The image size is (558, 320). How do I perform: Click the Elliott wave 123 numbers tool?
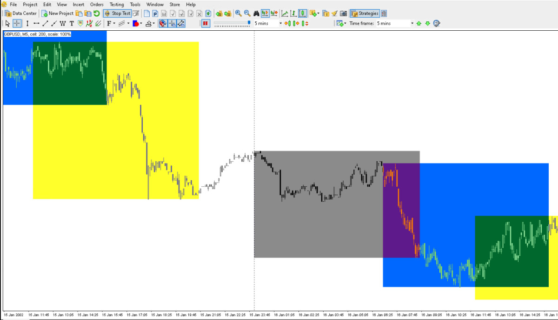(88, 23)
